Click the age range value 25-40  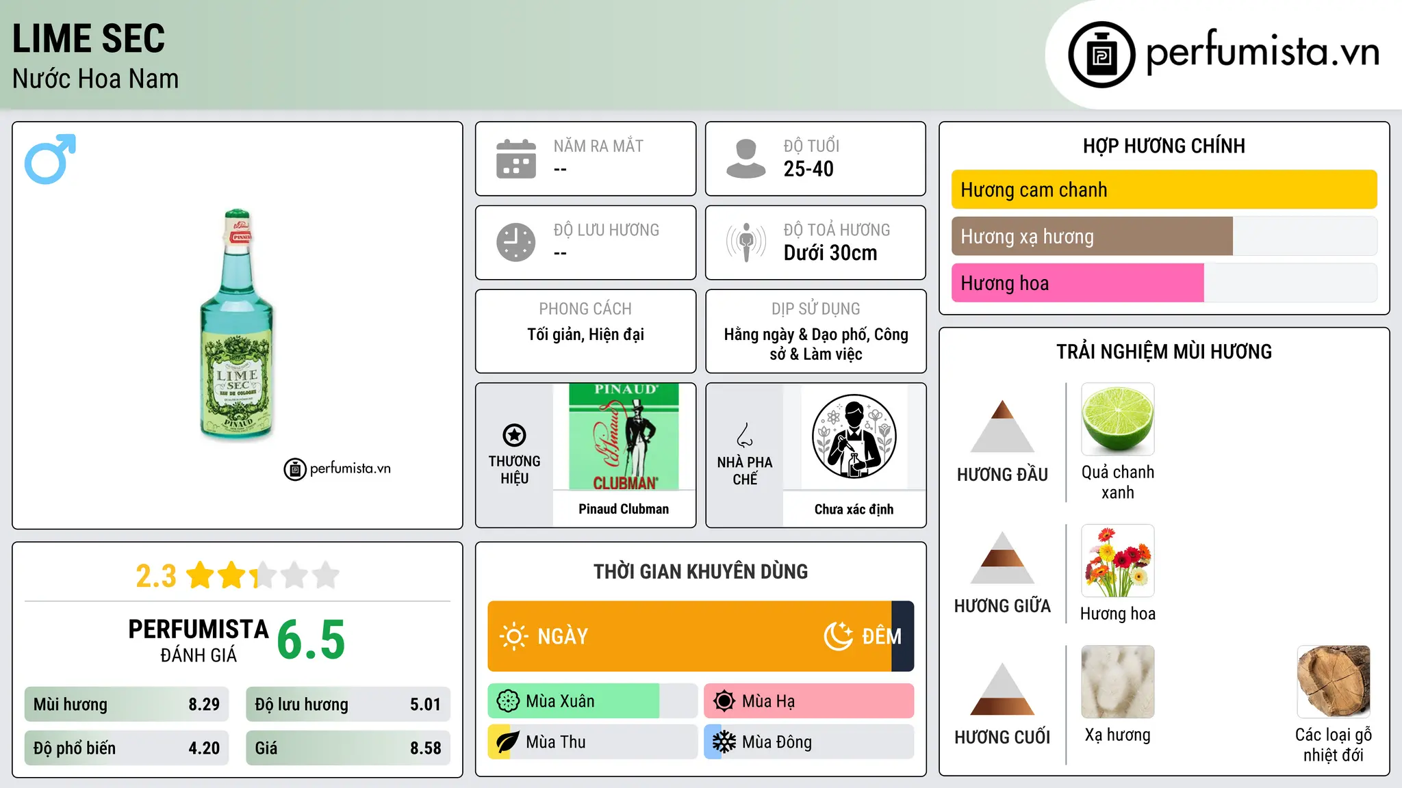[808, 169]
